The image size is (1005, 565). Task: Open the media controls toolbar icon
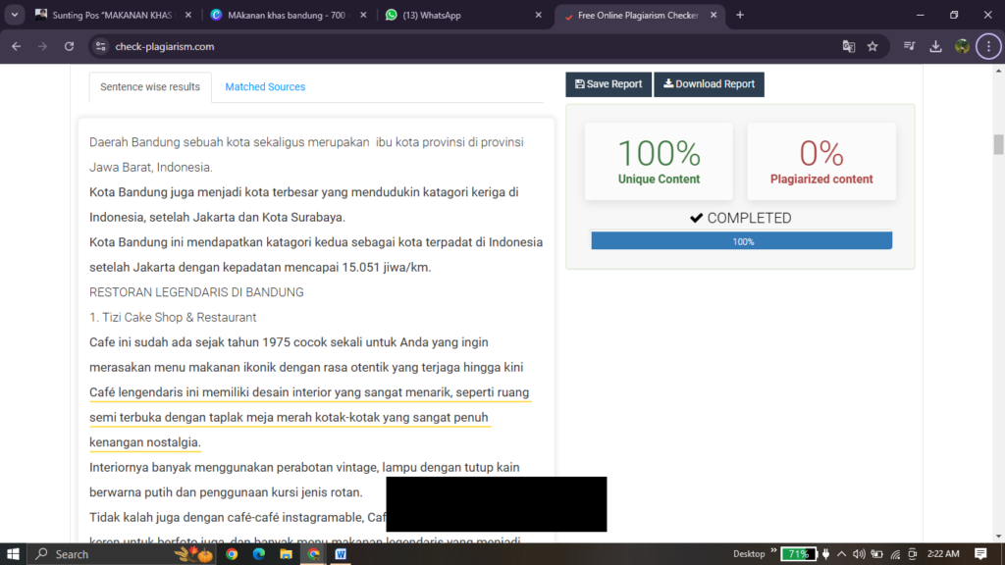(909, 46)
